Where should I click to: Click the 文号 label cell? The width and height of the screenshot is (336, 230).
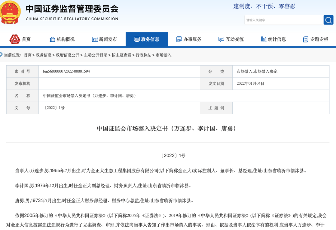pos(22,108)
